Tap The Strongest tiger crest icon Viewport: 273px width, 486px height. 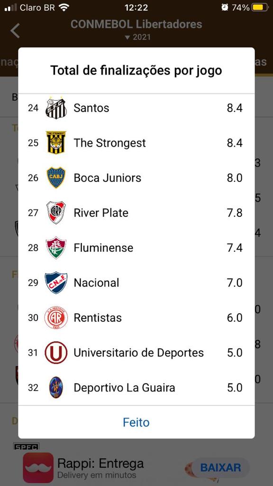[x=56, y=142]
